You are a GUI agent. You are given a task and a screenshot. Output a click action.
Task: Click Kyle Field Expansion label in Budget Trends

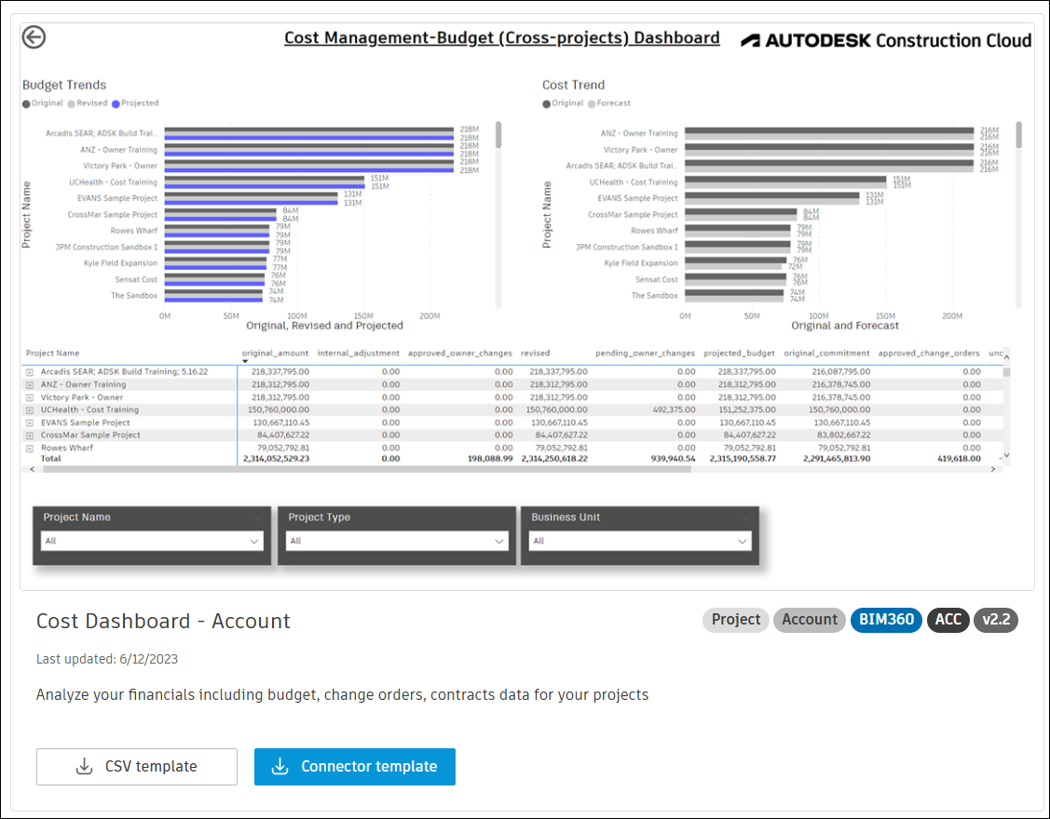click(x=120, y=263)
